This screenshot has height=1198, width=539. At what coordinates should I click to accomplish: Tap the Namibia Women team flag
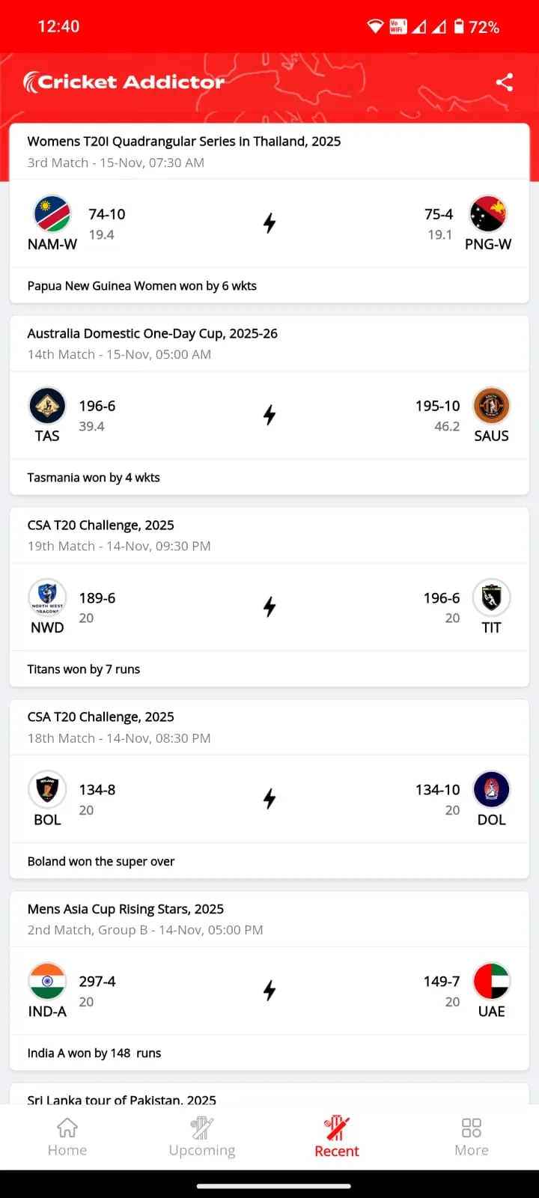(52, 214)
